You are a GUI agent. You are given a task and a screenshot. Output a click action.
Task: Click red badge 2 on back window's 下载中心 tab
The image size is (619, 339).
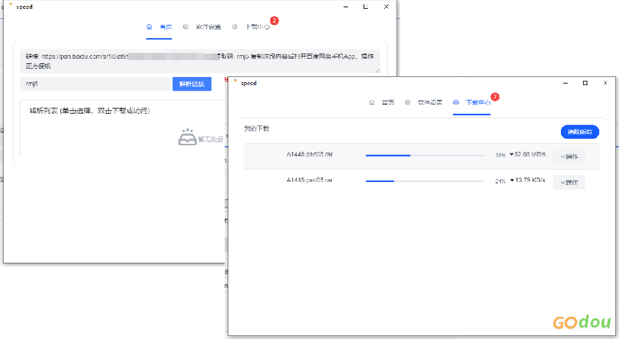(275, 21)
